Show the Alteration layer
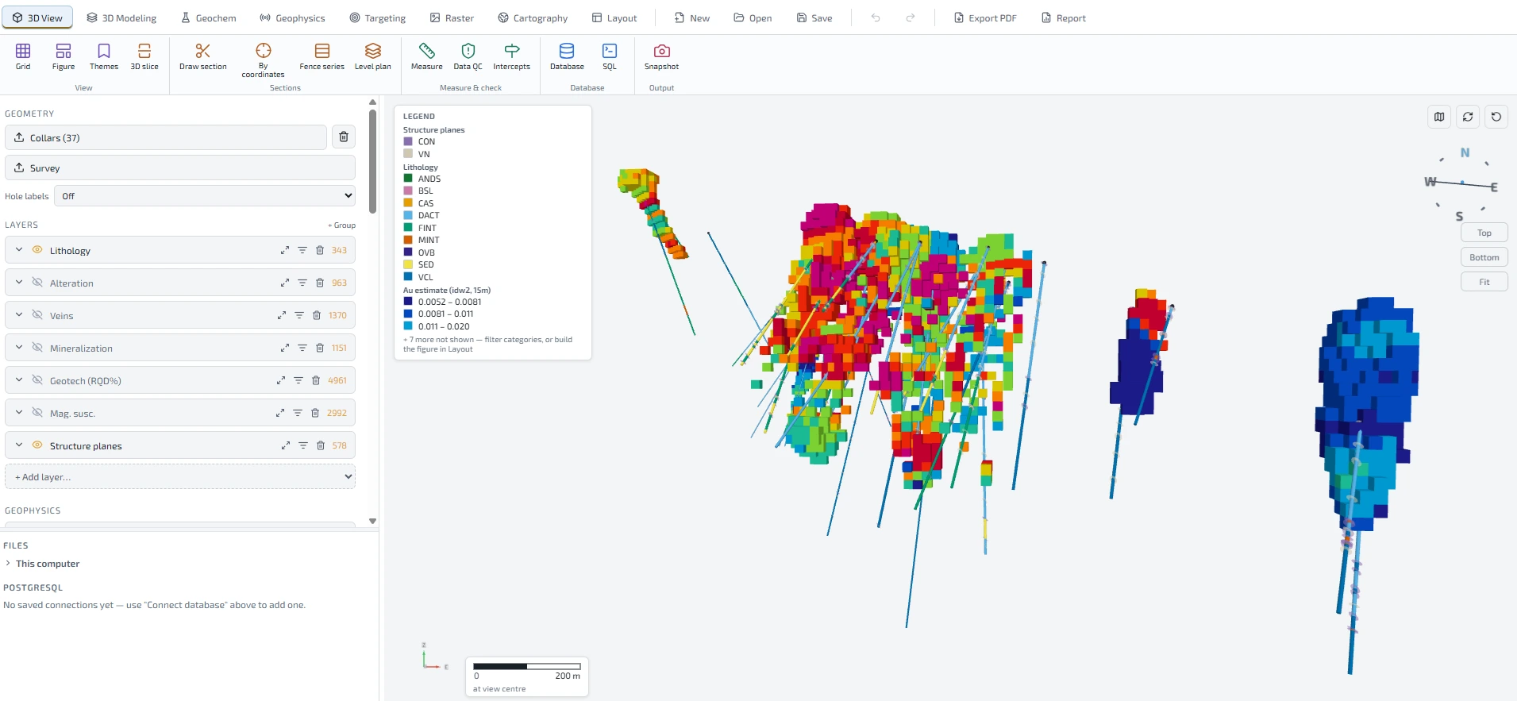The image size is (1517, 701). pos(37,282)
